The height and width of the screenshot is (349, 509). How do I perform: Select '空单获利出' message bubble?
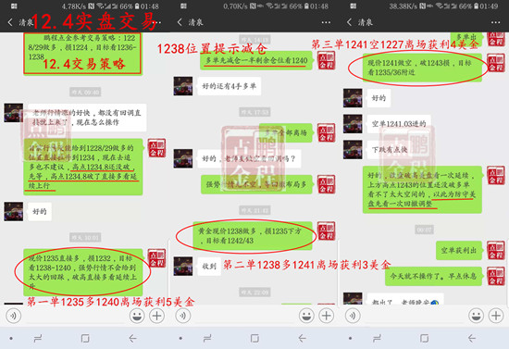coord(459,250)
